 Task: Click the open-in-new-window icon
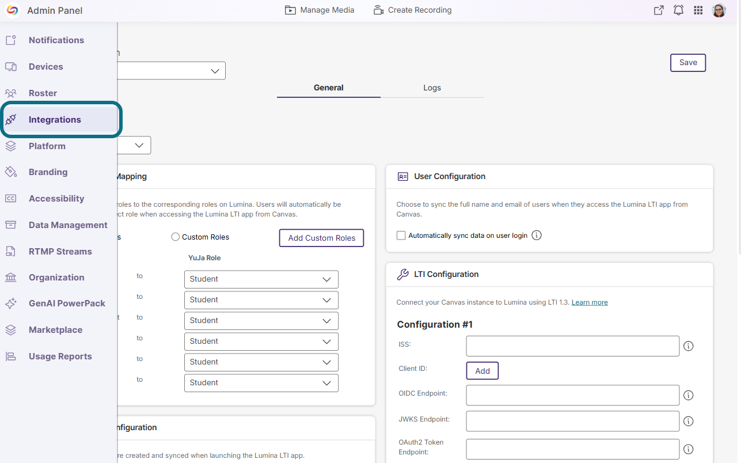click(x=659, y=10)
